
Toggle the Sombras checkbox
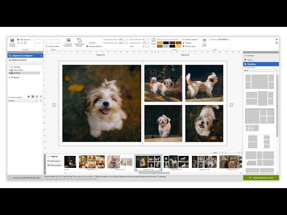coord(87,43)
